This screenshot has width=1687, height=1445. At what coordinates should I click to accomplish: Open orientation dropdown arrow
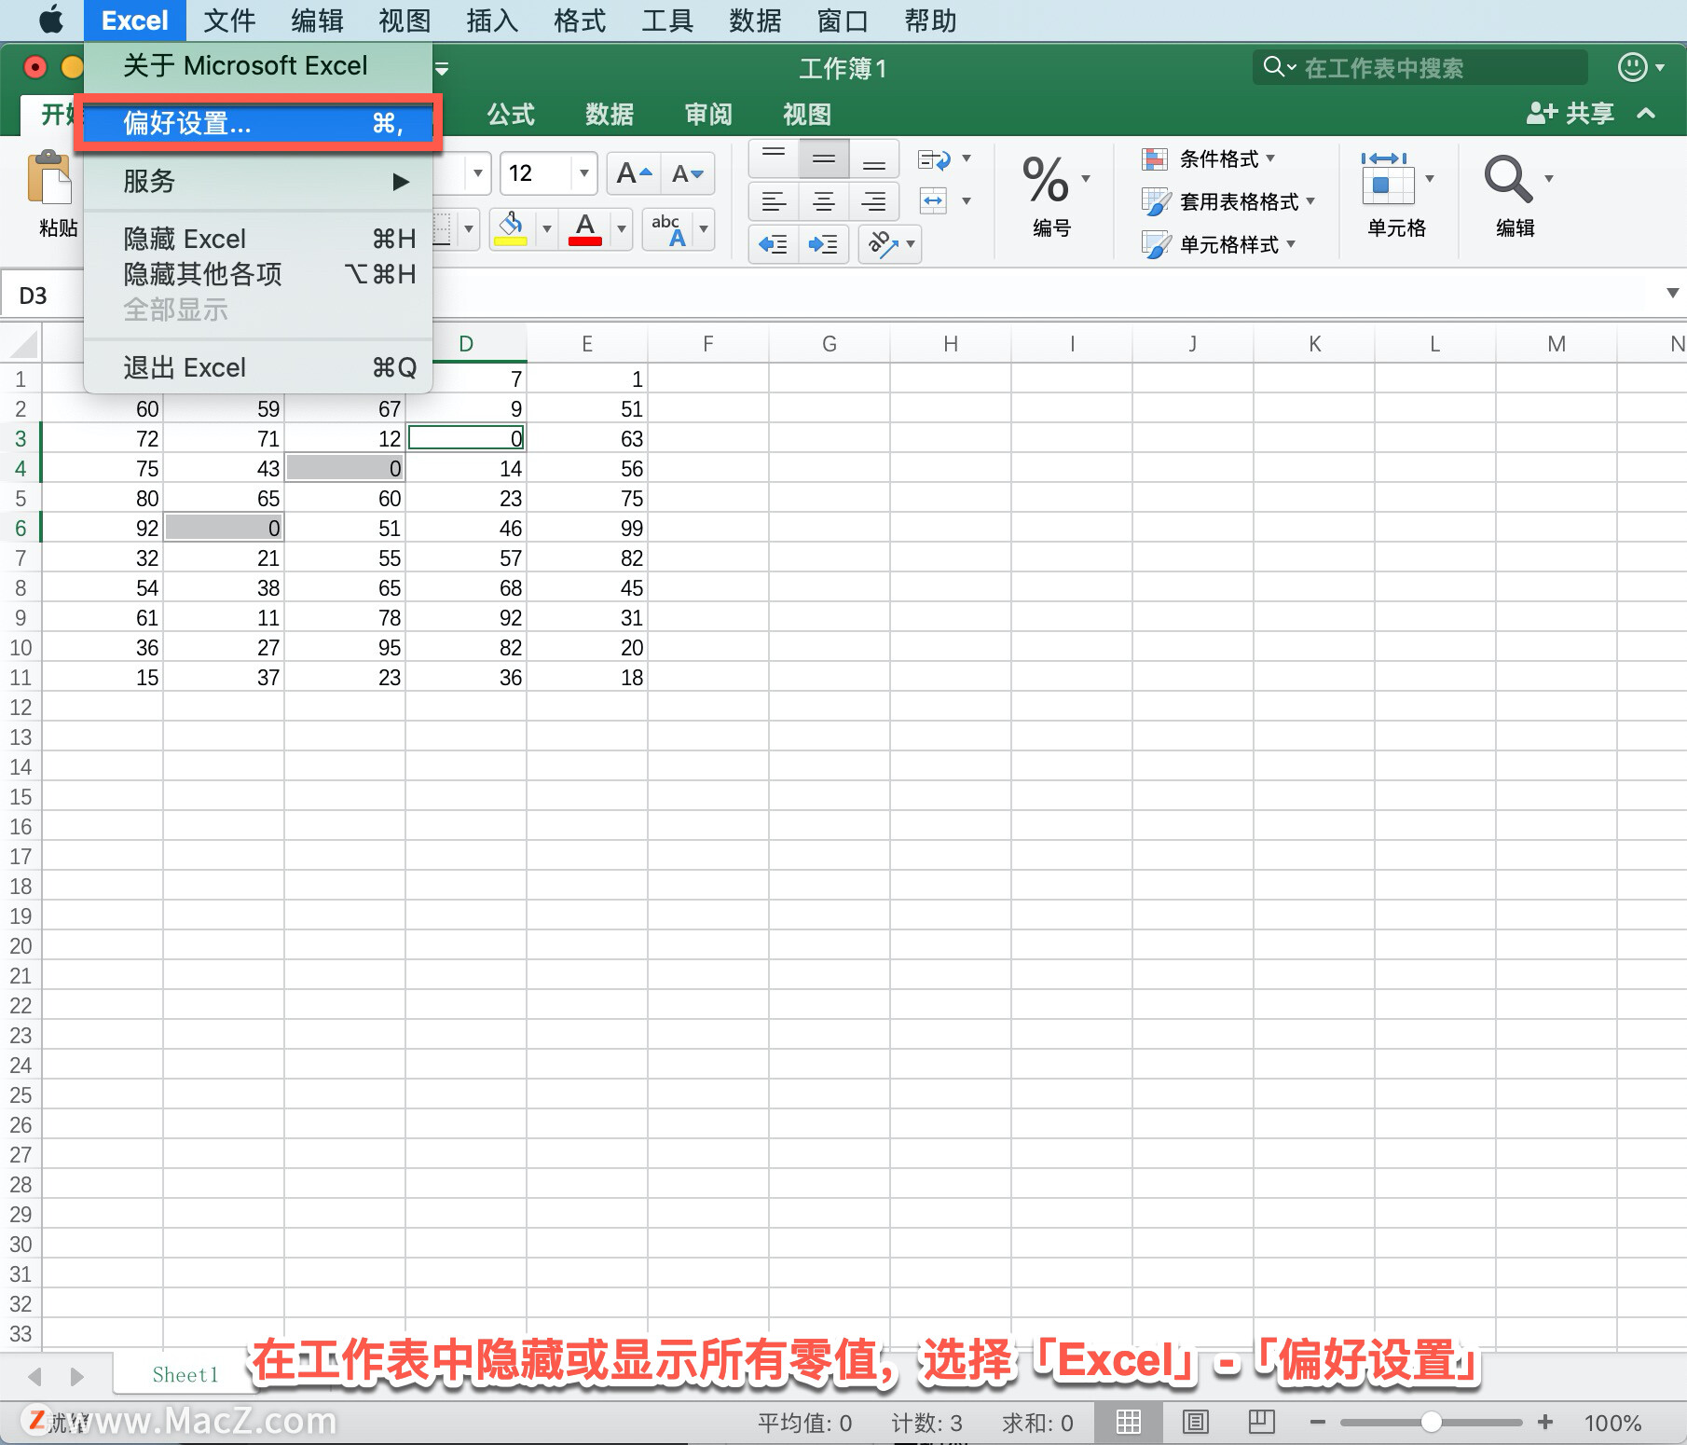coord(911,244)
